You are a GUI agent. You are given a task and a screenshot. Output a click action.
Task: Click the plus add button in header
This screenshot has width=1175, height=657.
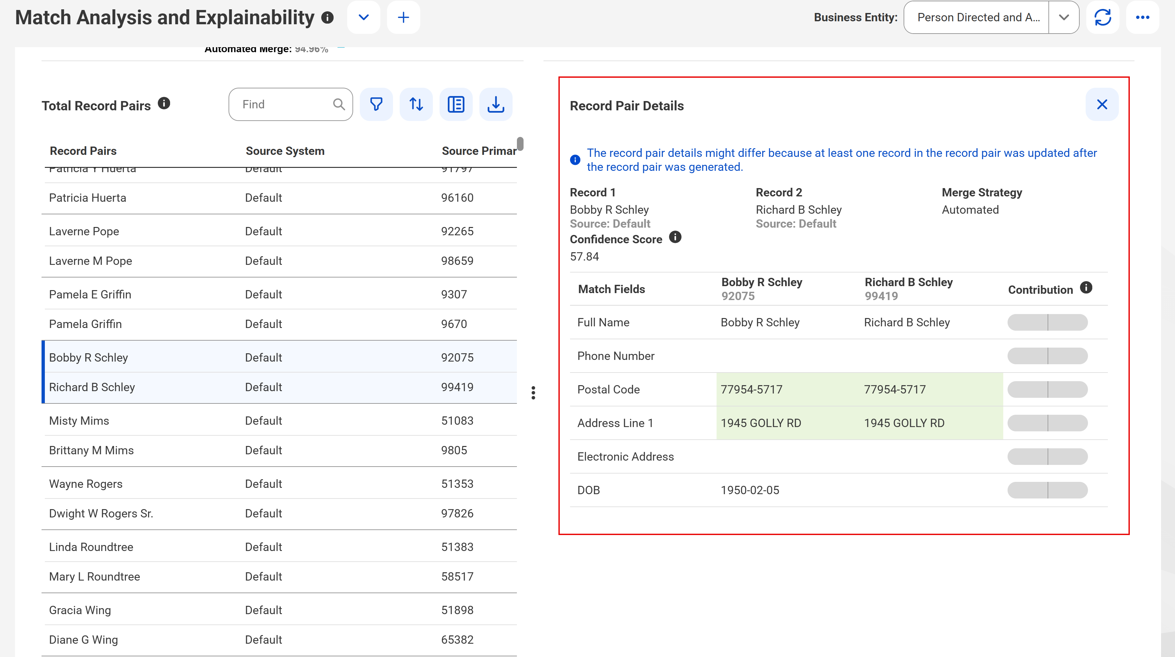(x=403, y=17)
